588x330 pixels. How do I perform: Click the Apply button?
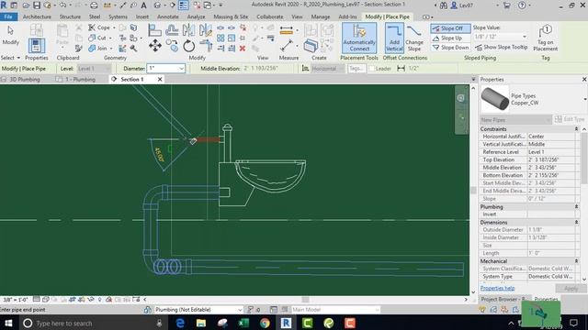click(571, 288)
